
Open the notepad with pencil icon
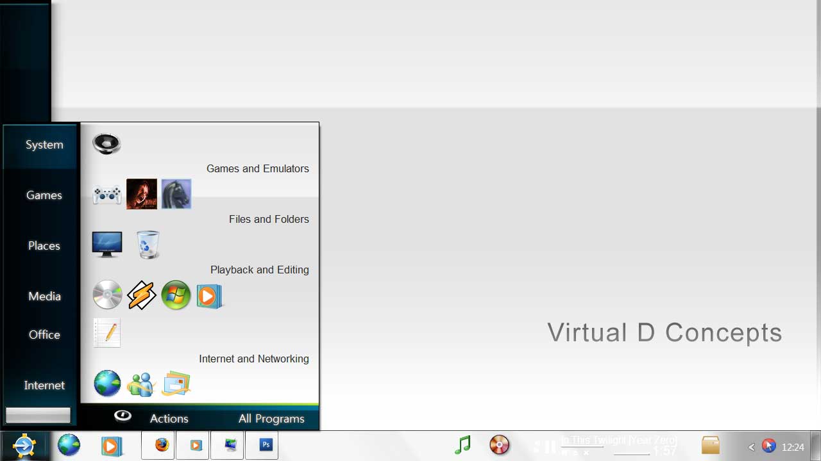[107, 333]
